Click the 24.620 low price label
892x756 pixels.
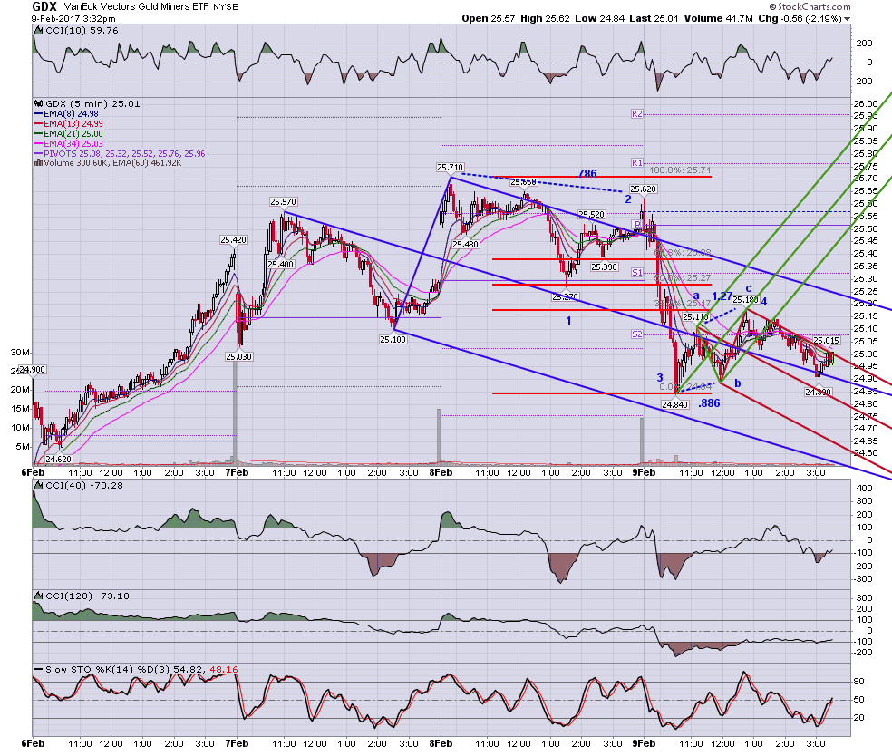click(x=59, y=459)
